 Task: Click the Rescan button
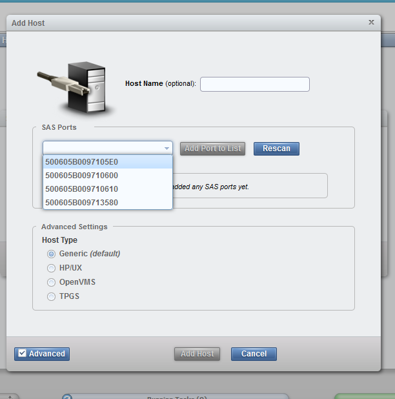276,148
